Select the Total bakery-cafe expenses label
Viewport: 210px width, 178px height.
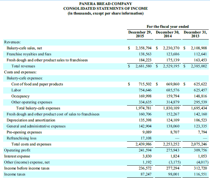point(38,108)
